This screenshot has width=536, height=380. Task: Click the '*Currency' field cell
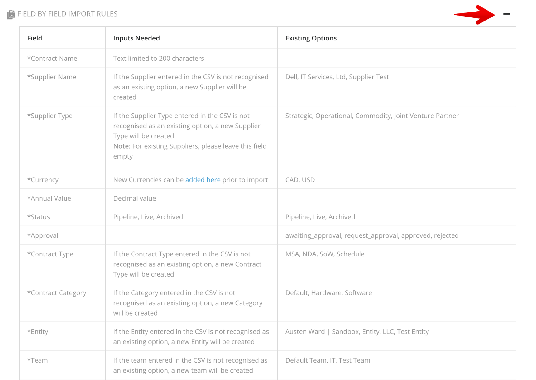click(x=43, y=180)
